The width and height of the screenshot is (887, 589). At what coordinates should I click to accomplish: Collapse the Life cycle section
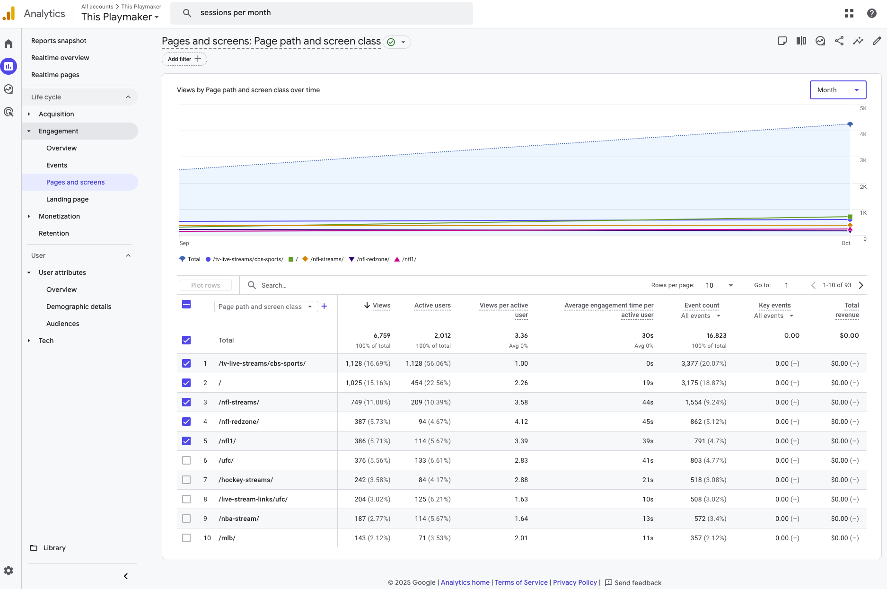(128, 97)
